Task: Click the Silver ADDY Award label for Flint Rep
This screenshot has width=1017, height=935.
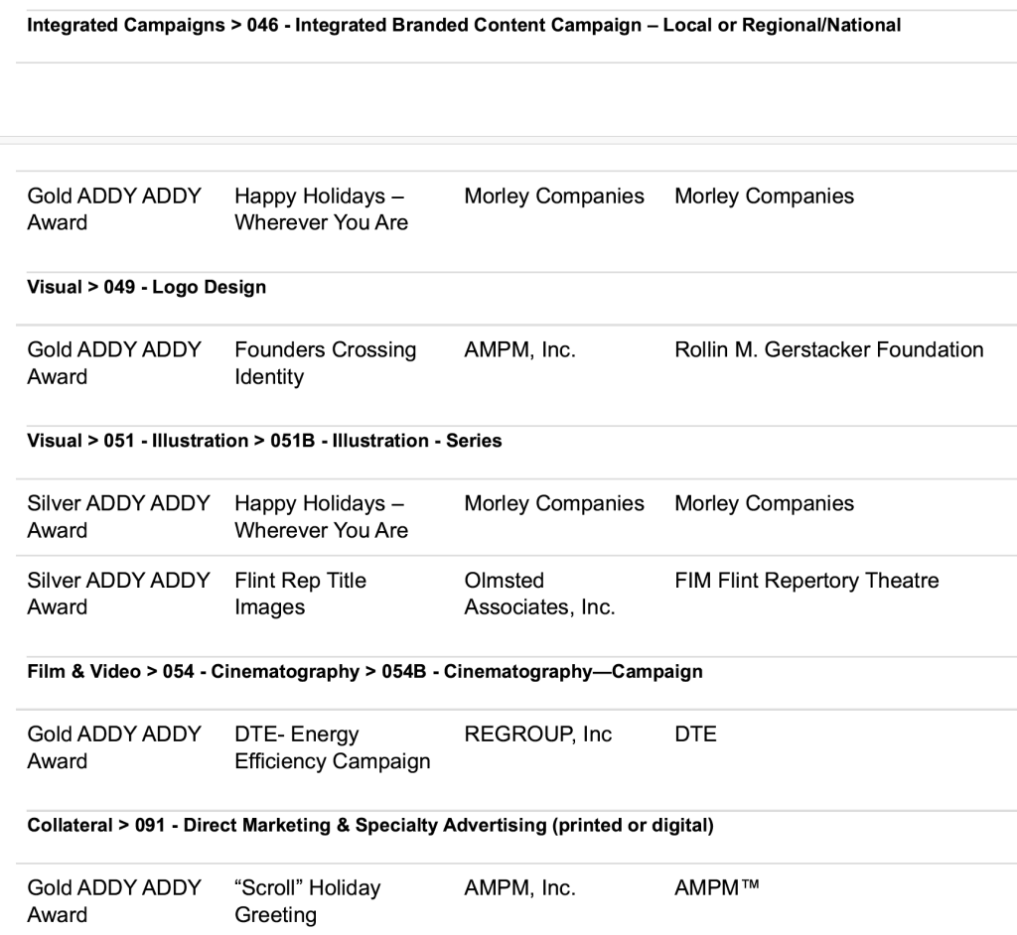Action: (x=118, y=594)
